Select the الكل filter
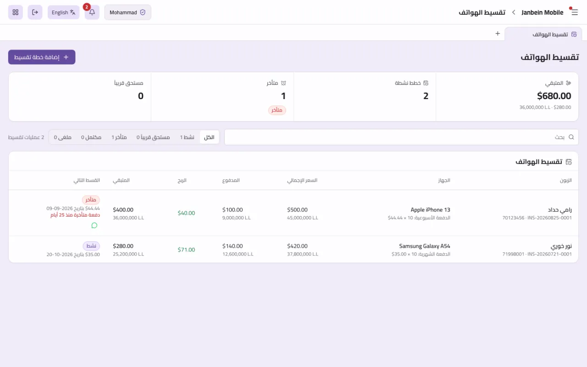 209,137
